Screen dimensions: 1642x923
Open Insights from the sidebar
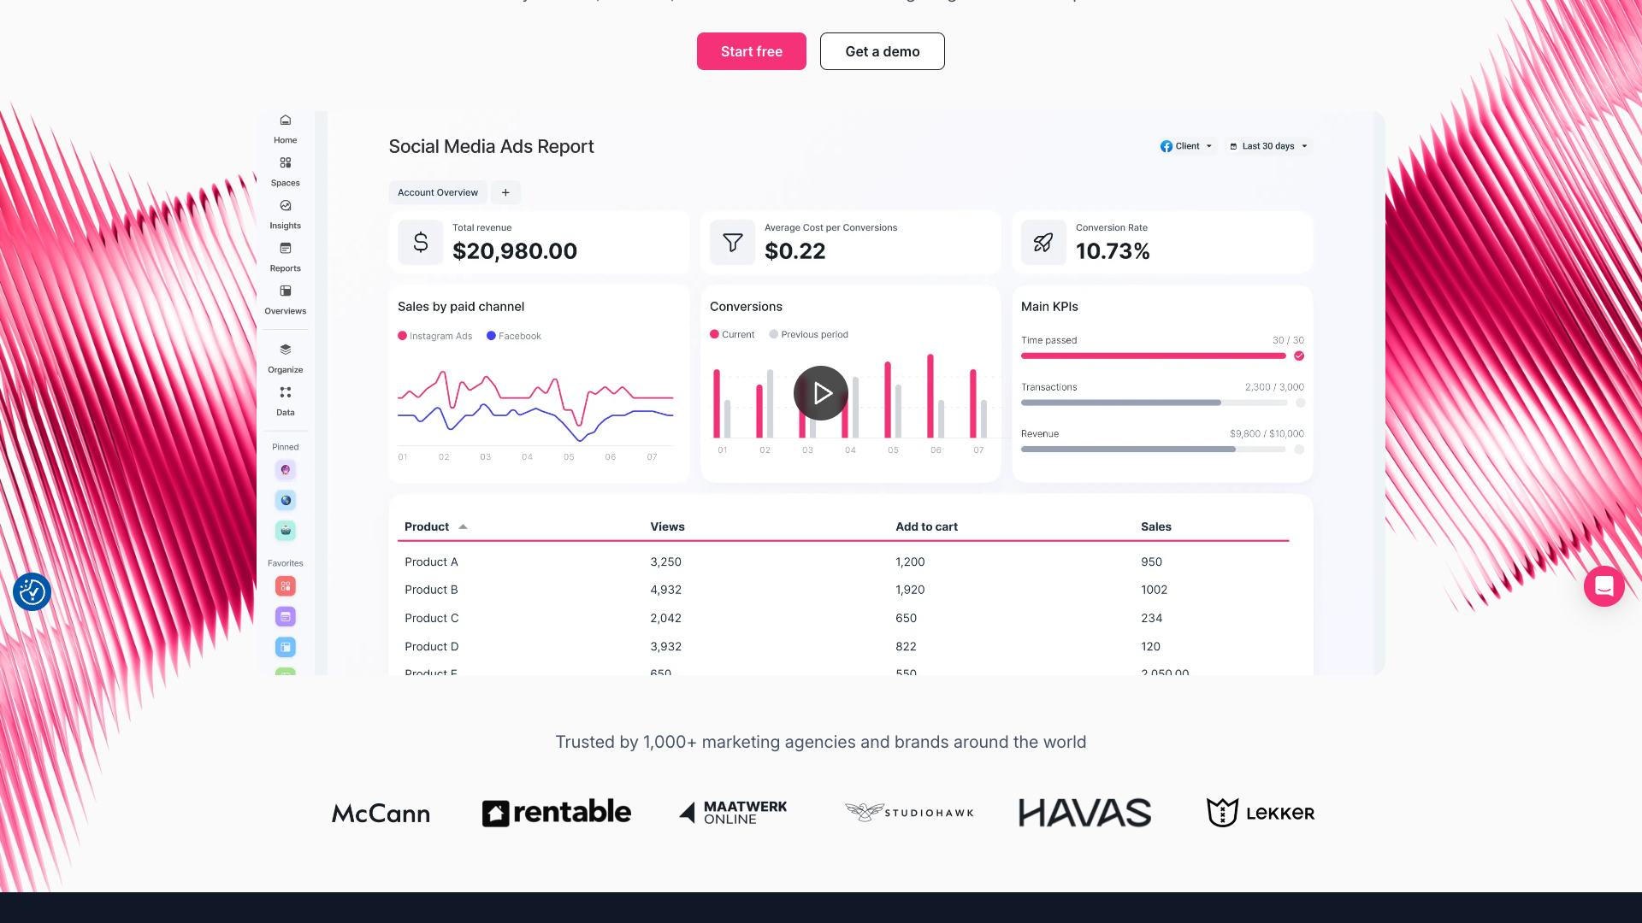pos(285,214)
